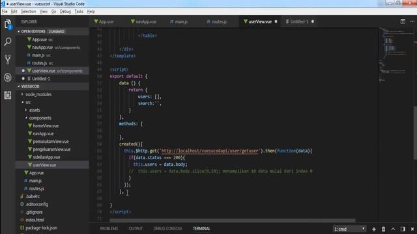The width and height of the screenshot is (417, 234).
Task: Click the editor minimap overview
Action: [x=395, y=55]
